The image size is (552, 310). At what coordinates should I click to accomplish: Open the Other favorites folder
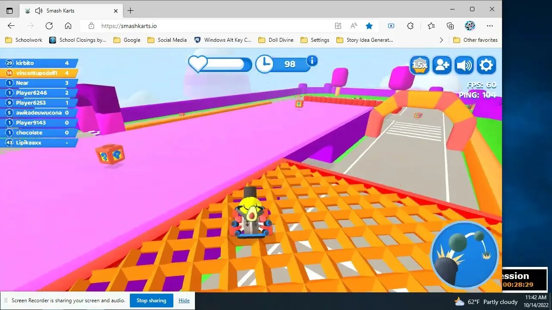tap(475, 40)
